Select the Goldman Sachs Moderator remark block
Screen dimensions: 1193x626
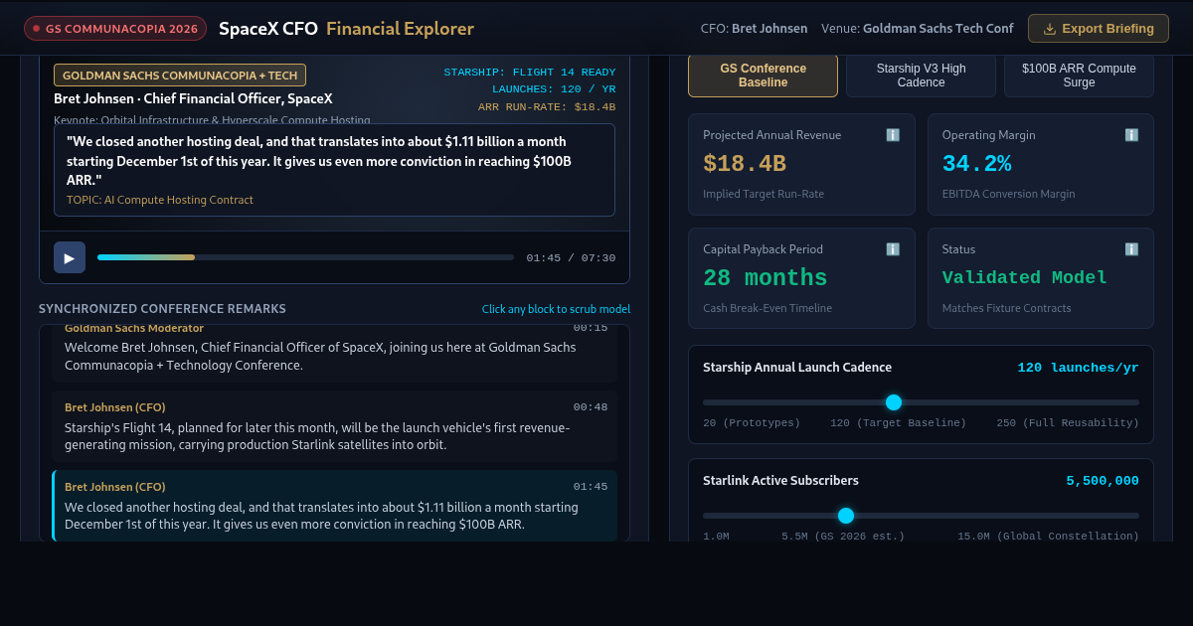(335, 353)
